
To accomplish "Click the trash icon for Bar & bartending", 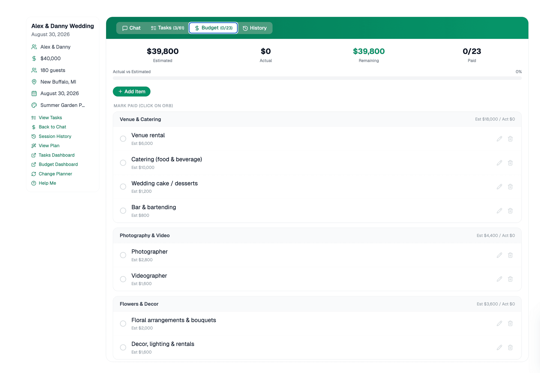I will coord(510,211).
